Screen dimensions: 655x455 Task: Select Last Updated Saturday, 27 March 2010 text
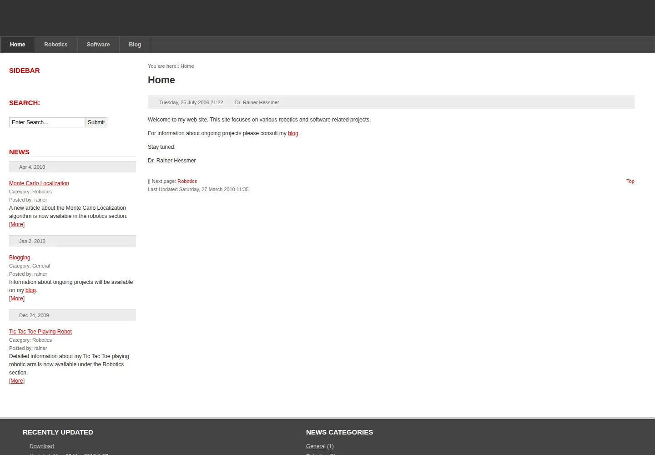pos(198,189)
